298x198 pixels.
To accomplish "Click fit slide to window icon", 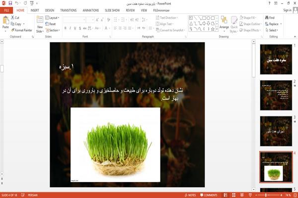I will pyautogui.click(x=295, y=195).
